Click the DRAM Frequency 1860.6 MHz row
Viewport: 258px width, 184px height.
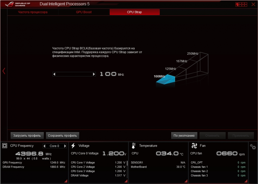[34, 167]
